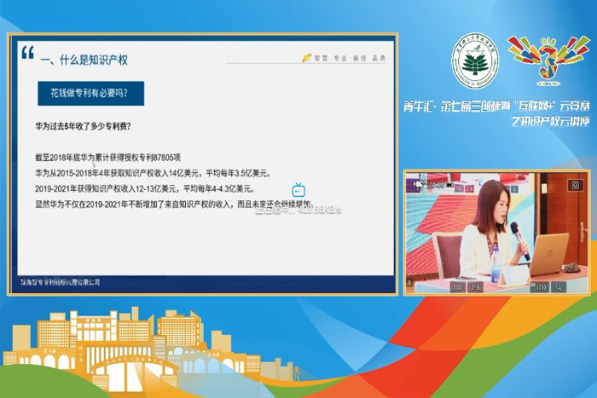Screen dimensions: 597x398
Task: Select the ISO 1250 value box
Action: [539, 287]
